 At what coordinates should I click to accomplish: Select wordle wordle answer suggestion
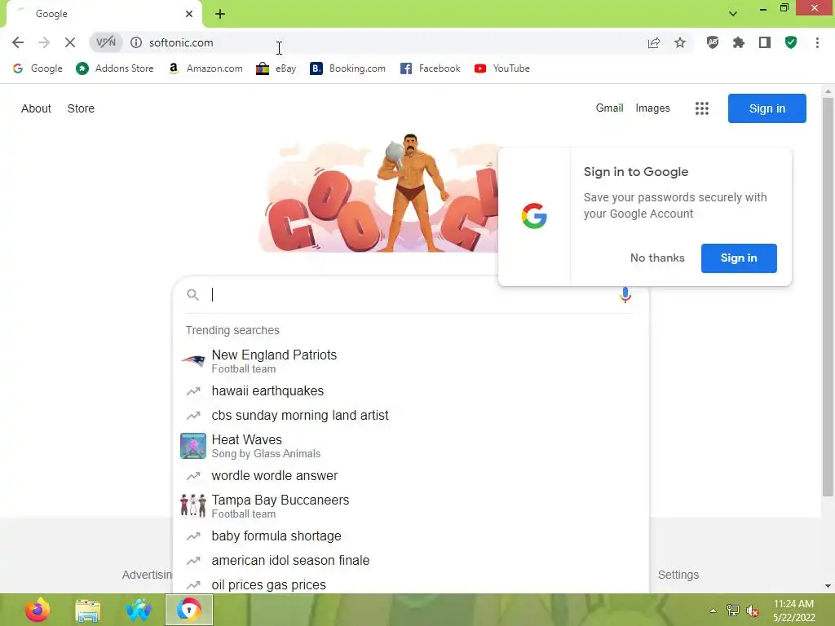click(411, 475)
